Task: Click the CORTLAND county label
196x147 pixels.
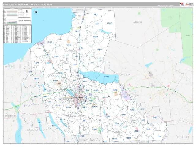Action: 87,141
